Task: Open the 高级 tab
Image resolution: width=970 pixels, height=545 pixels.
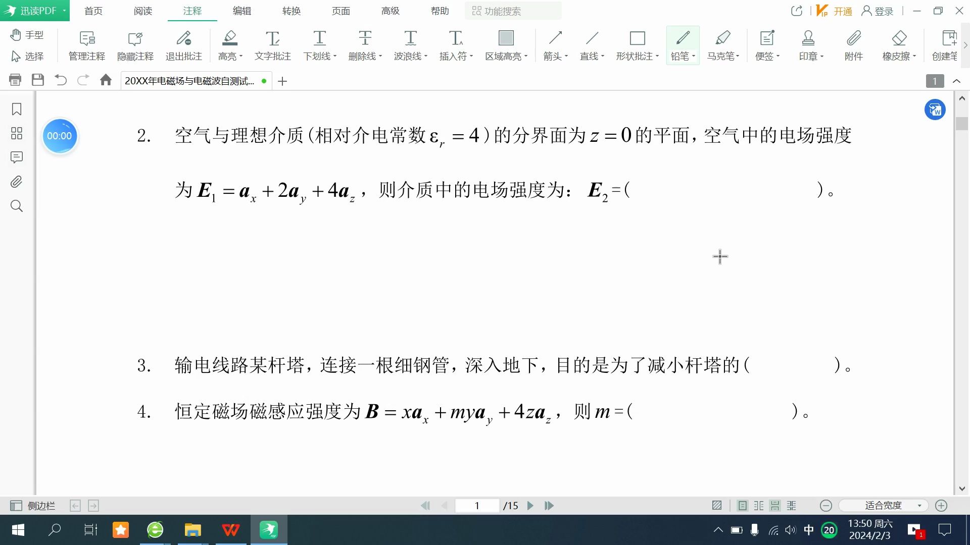Action: pyautogui.click(x=391, y=11)
